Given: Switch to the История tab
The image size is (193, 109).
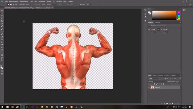Looking at the screenshot, I should tap(166, 75).
